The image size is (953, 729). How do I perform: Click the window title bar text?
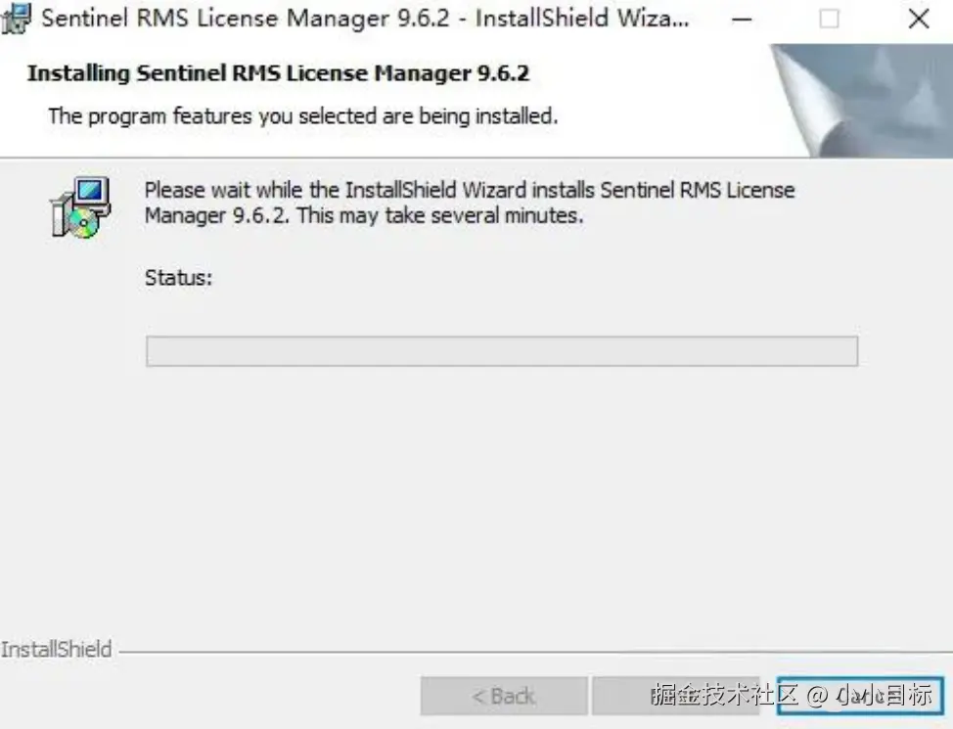click(365, 19)
